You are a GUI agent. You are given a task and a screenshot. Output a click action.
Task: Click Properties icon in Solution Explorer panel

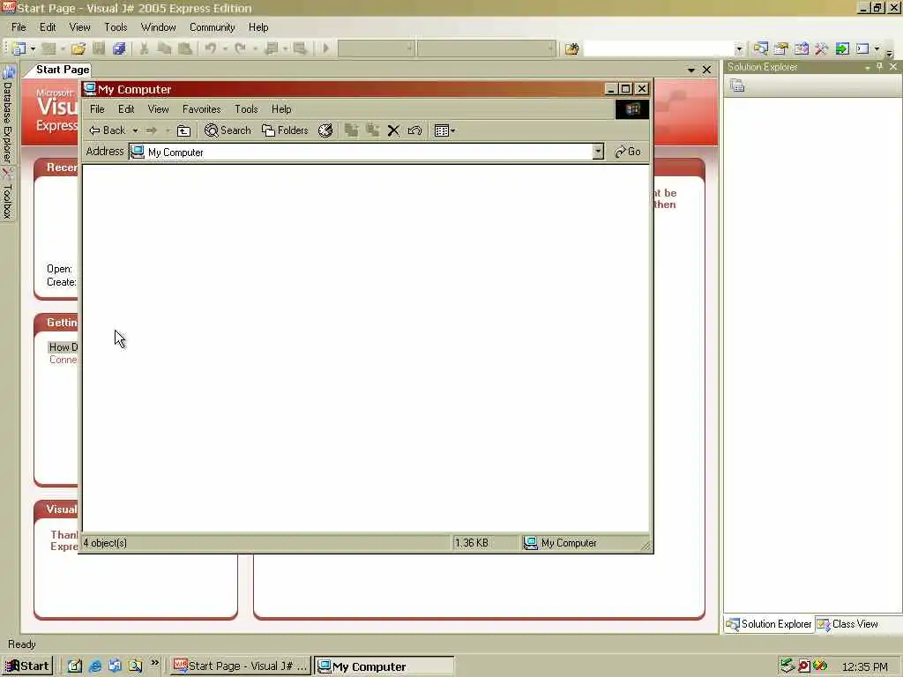[738, 86]
